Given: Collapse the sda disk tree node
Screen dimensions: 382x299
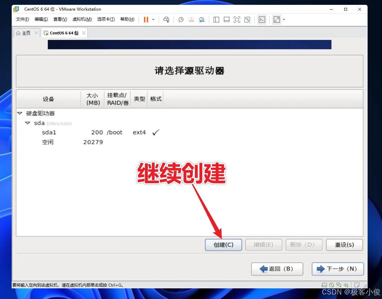Looking at the screenshot, I should tap(27, 123).
